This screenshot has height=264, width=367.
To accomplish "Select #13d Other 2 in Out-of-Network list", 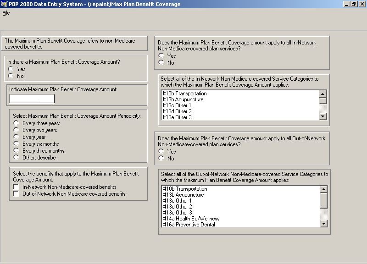I will click(241, 207).
